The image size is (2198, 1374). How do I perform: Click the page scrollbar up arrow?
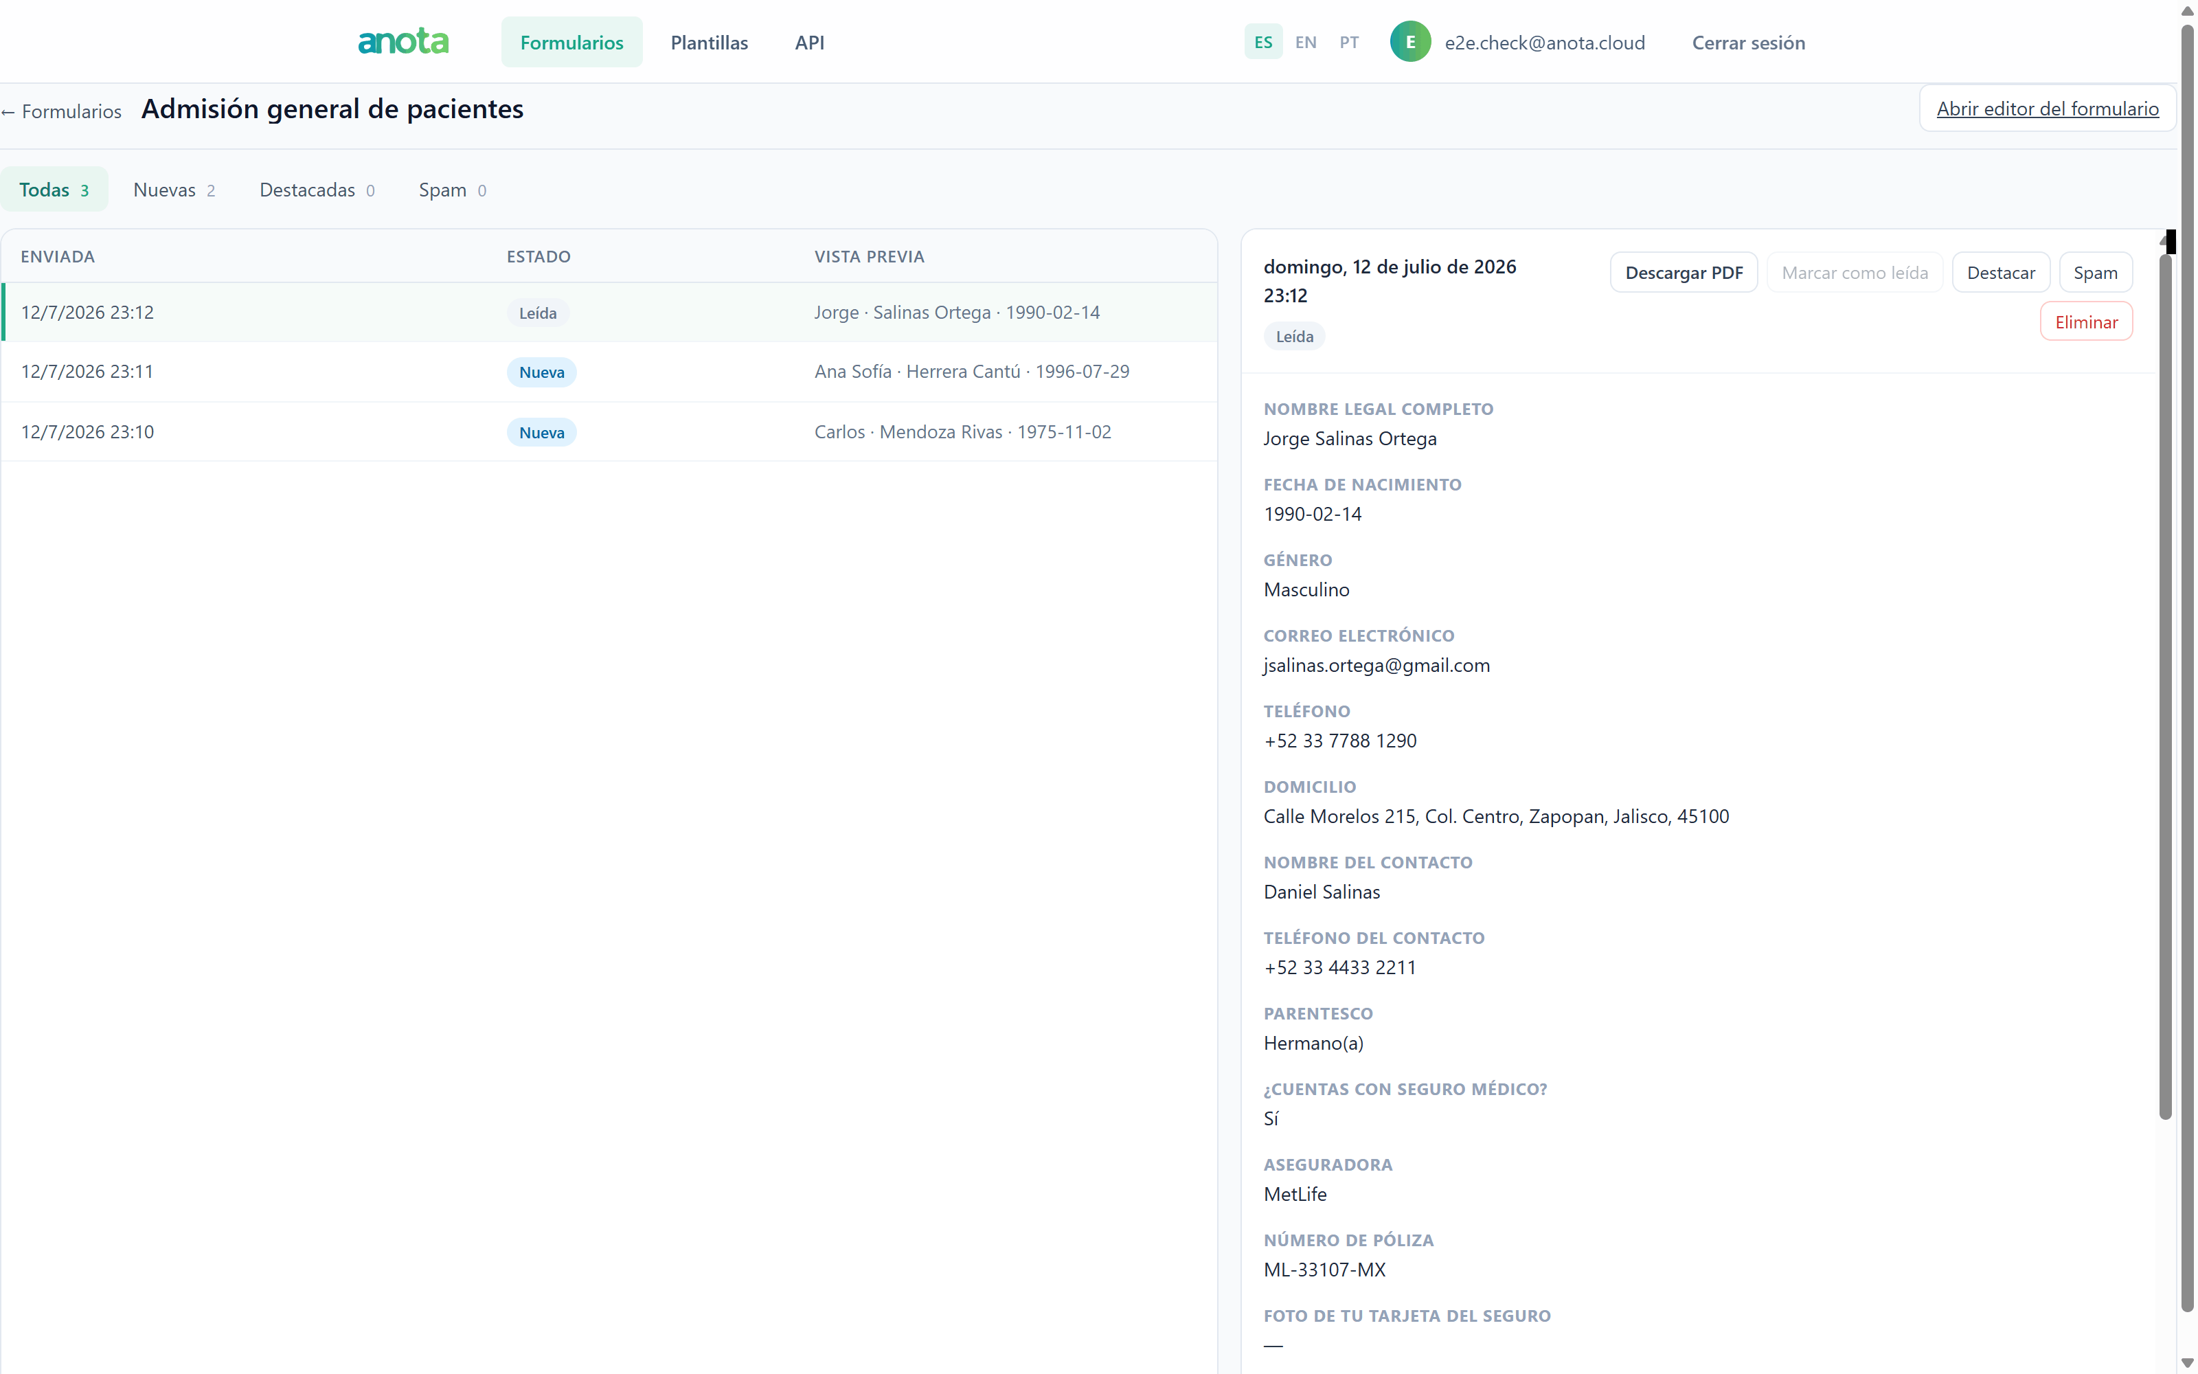click(2187, 10)
